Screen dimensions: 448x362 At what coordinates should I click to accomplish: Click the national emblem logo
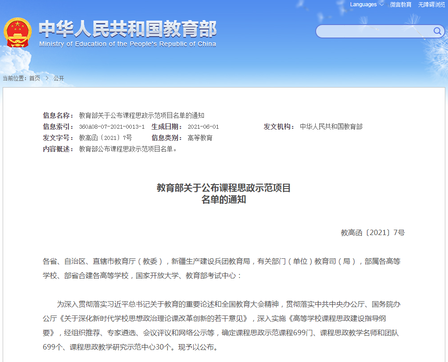(x=19, y=32)
